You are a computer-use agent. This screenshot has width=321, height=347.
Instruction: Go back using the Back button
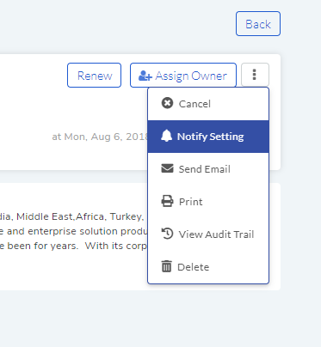coord(258,24)
